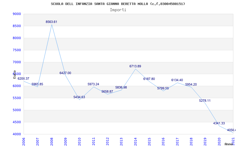236x147 pixels.
Task: Select the 5278.11 value for 2019
Action: coord(205,101)
